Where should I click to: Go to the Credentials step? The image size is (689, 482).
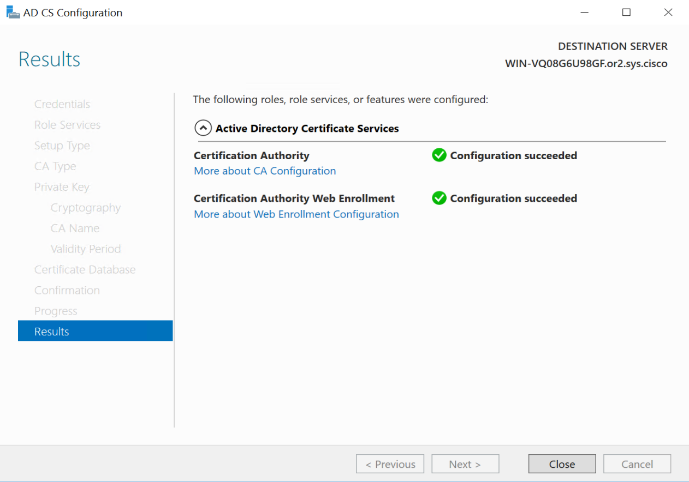62,104
